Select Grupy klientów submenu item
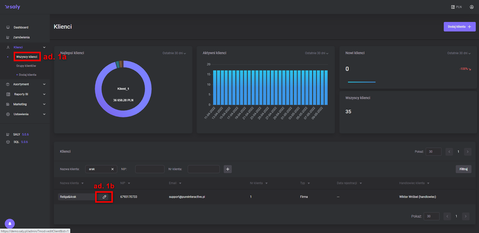This screenshot has height=233, width=479. pos(26,66)
